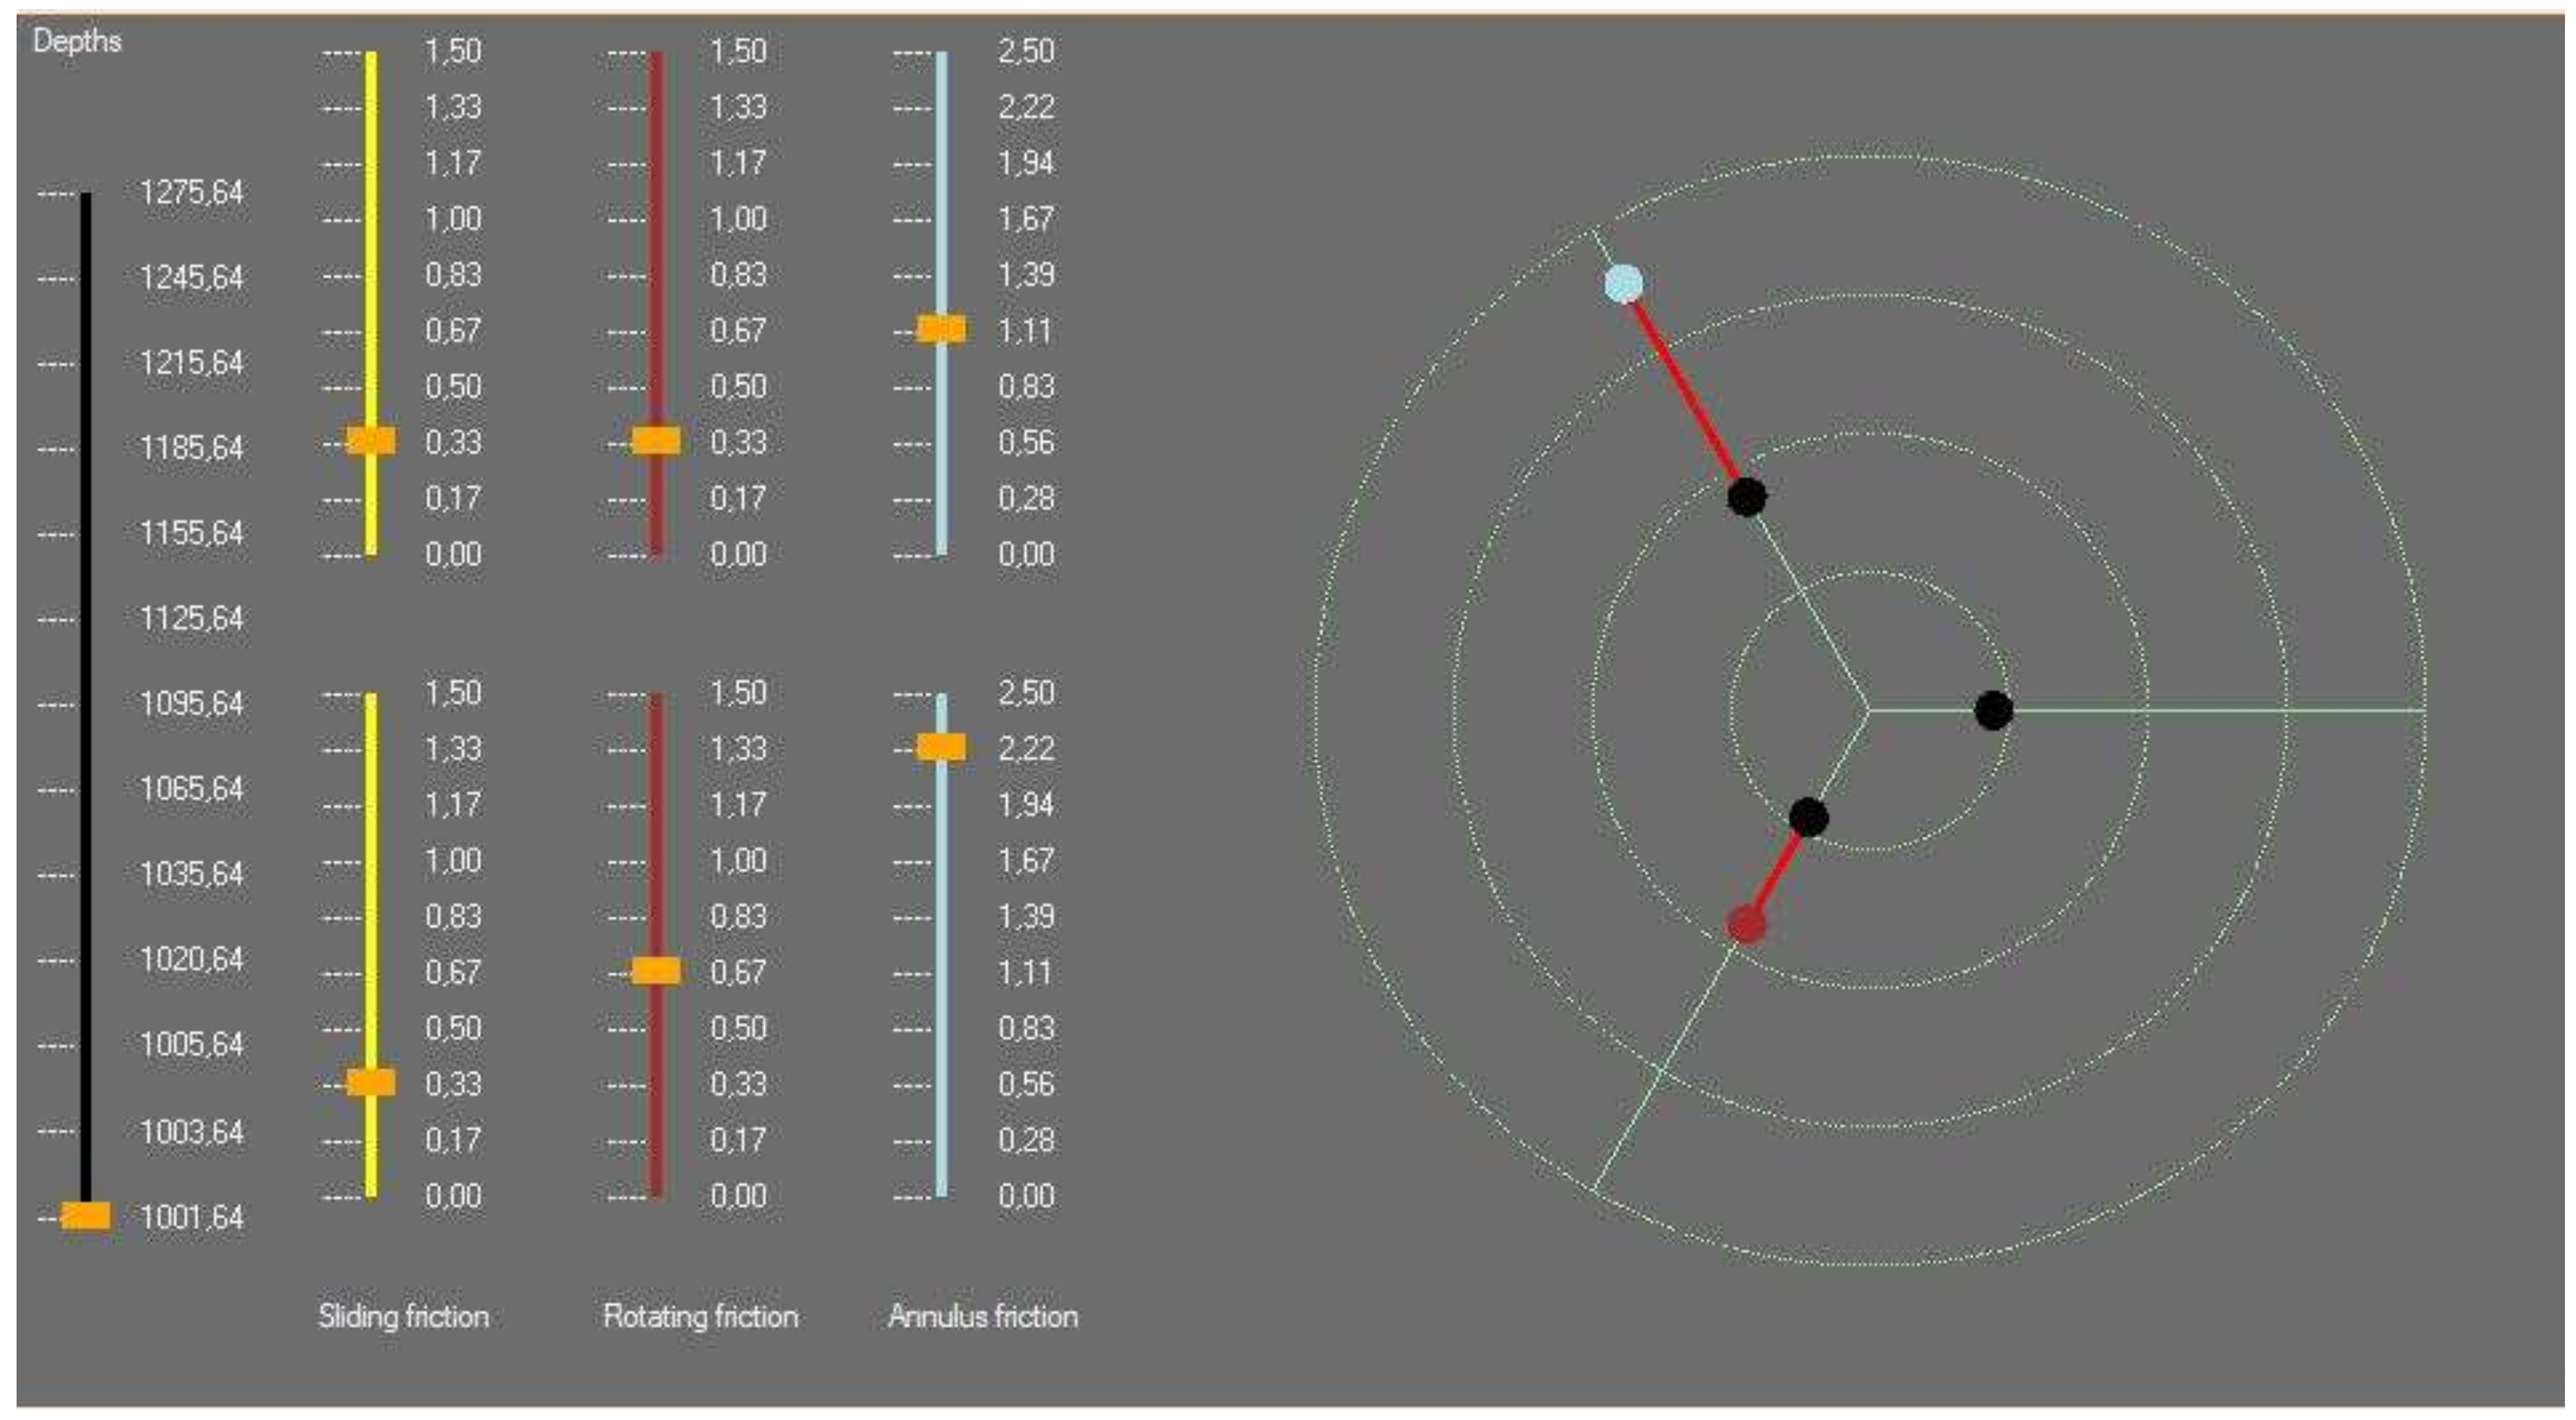This screenshot has height=1420, width=2576.
Task: Set lower annulus friction to 0,56 mark
Action: [941, 1084]
